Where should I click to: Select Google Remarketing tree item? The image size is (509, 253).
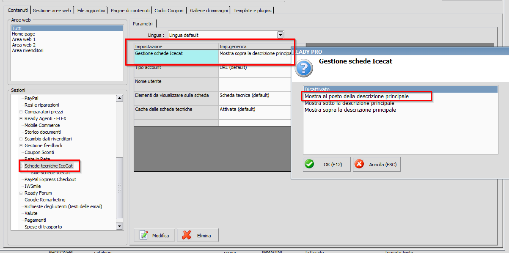(x=45, y=200)
